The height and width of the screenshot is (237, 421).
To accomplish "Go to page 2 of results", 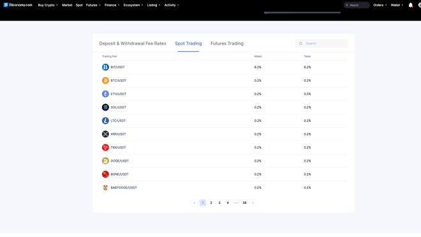I will point(211,203).
